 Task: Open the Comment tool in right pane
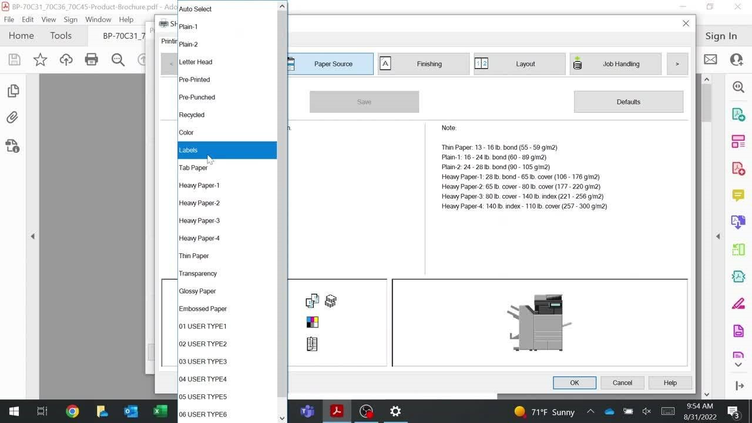[738, 195]
